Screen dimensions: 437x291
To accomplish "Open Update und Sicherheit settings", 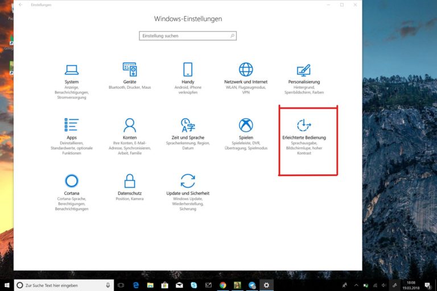I will pyautogui.click(x=188, y=193).
